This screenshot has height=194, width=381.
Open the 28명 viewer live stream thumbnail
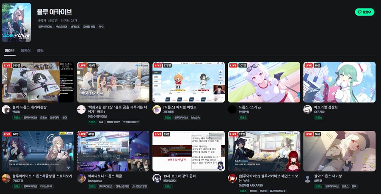(x=264, y=151)
